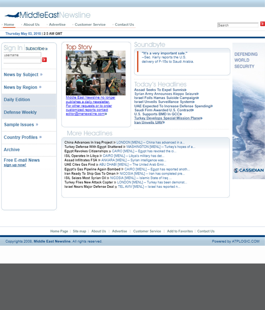Click the Cassidian logo in the ad

coord(249,170)
